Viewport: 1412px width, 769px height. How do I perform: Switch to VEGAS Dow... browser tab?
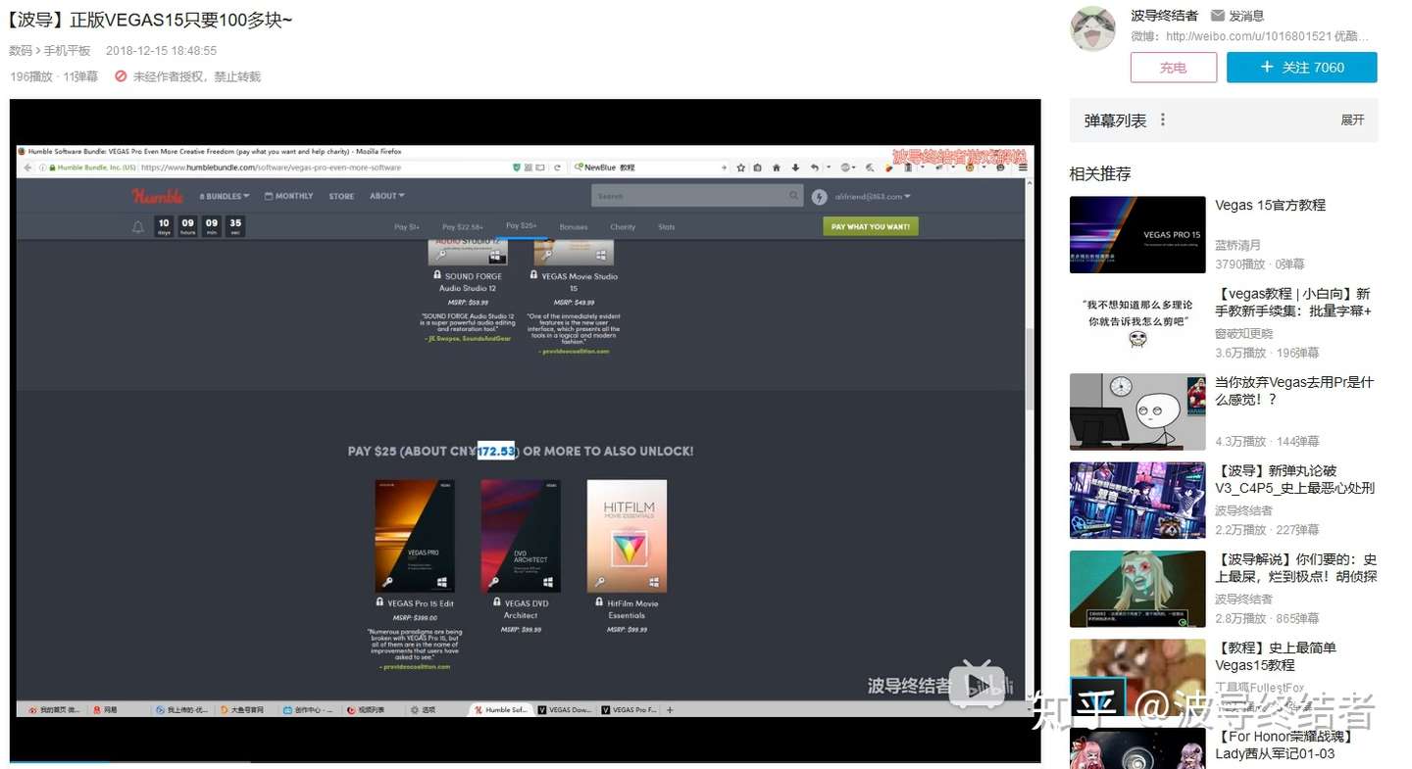(564, 709)
